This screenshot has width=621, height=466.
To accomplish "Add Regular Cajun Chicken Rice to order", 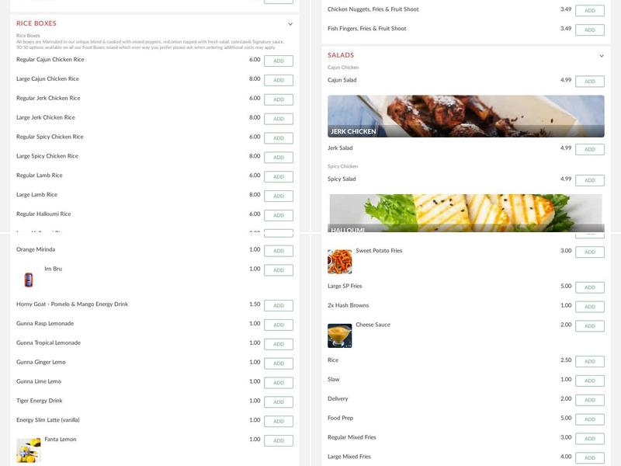I will (x=278, y=60).
